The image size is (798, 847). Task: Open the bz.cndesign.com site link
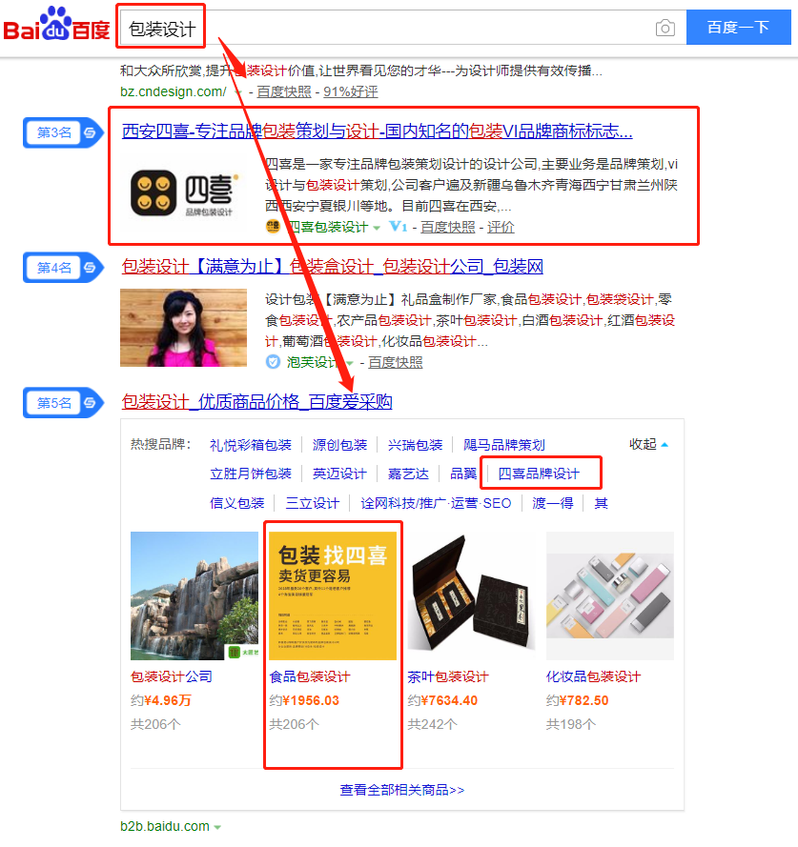[173, 91]
